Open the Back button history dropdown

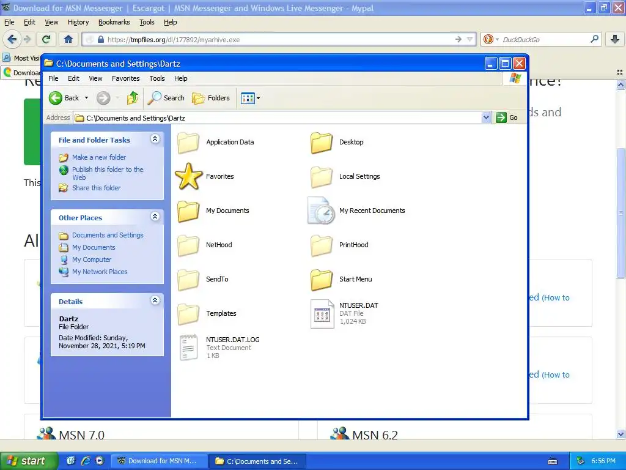[x=86, y=98]
